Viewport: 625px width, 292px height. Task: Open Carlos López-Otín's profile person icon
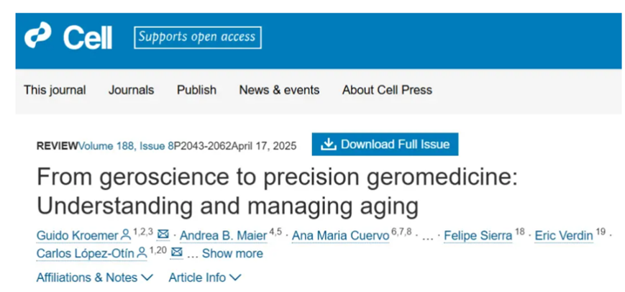pyautogui.click(x=140, y=253)
